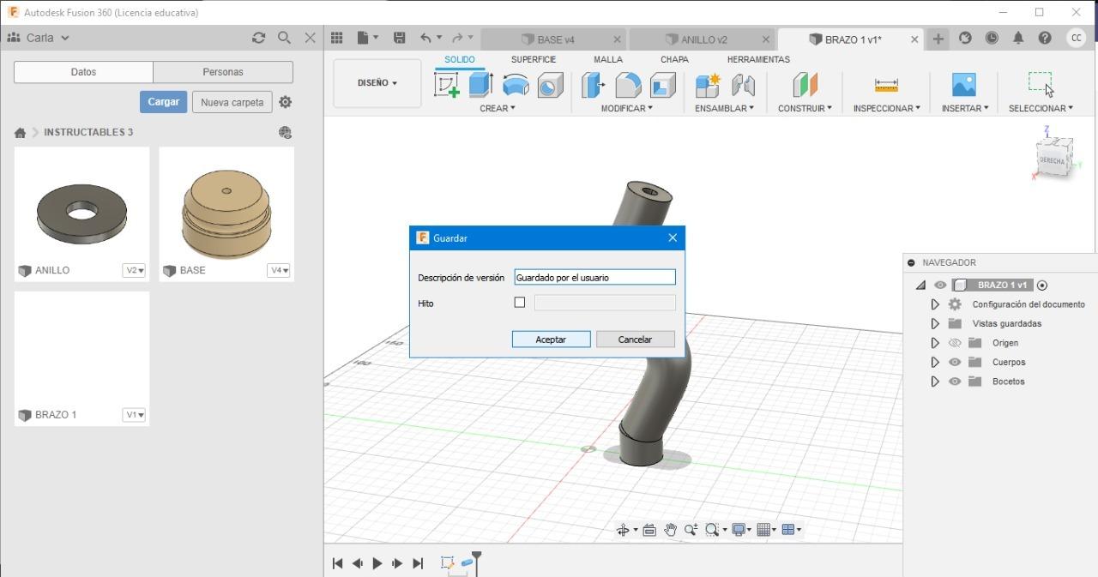Image resolution: width=1098 pixels, height=577 pixels.
Task: Select the Extrude tool
Action: (480, 85)
